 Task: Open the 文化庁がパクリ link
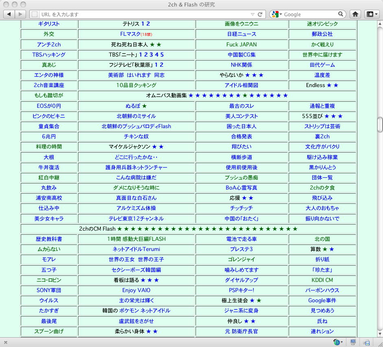point(322,146)
